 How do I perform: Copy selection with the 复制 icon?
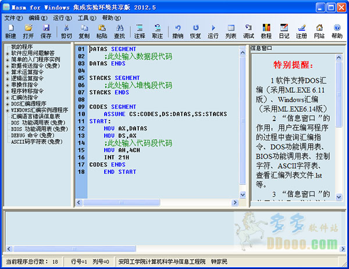click(84, 31)
